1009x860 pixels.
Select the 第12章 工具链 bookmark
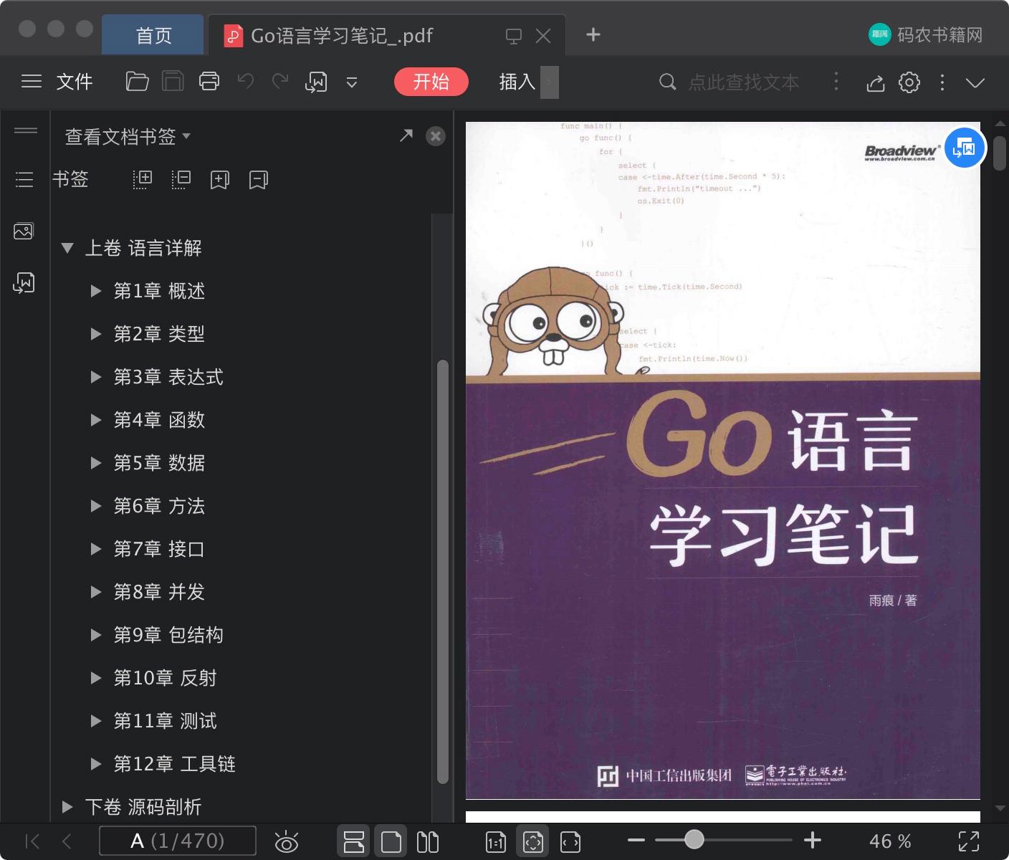[174, 764]
